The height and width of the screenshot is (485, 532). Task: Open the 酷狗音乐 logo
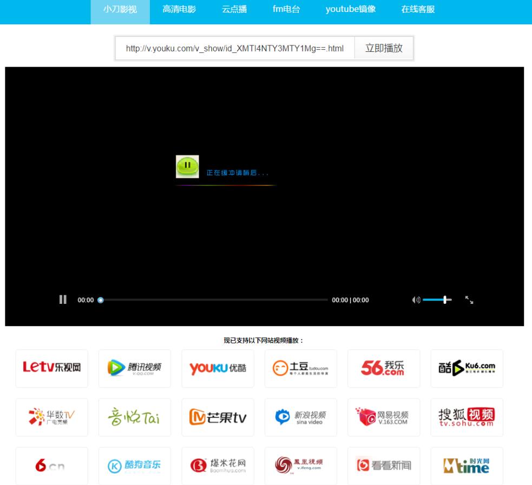tap(135, 466)
